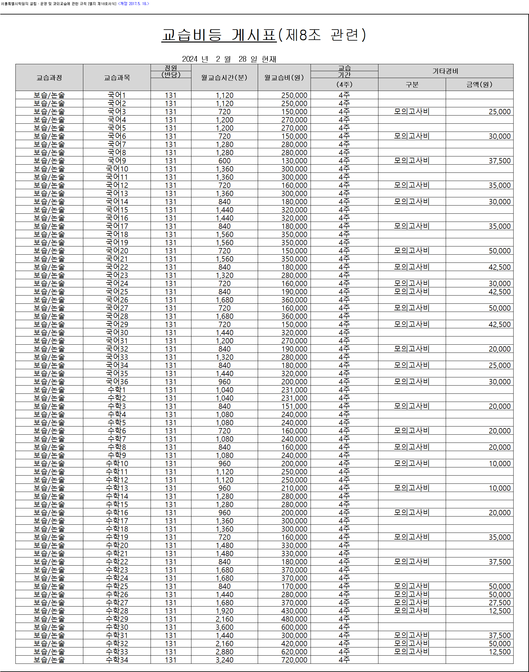The height and width of the screenshot is (672, 529).
Task: Select 수학34 tuition value 720,000
Action: tap(294, 660)
